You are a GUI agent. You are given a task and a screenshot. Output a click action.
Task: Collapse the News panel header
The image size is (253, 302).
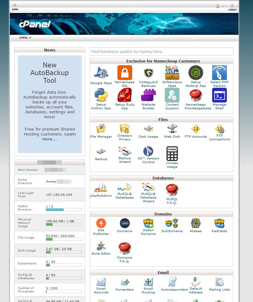pyautogui.click(x=49, y=50)
